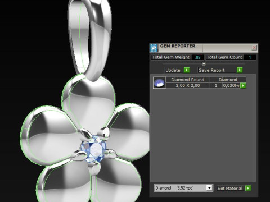Click the Total Gem Weight label
This screenshot has width=270, height=202.
(170, 57)
